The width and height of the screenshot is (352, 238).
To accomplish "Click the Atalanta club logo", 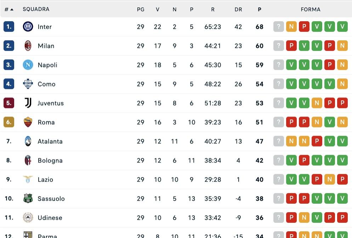I will point(28,141).
